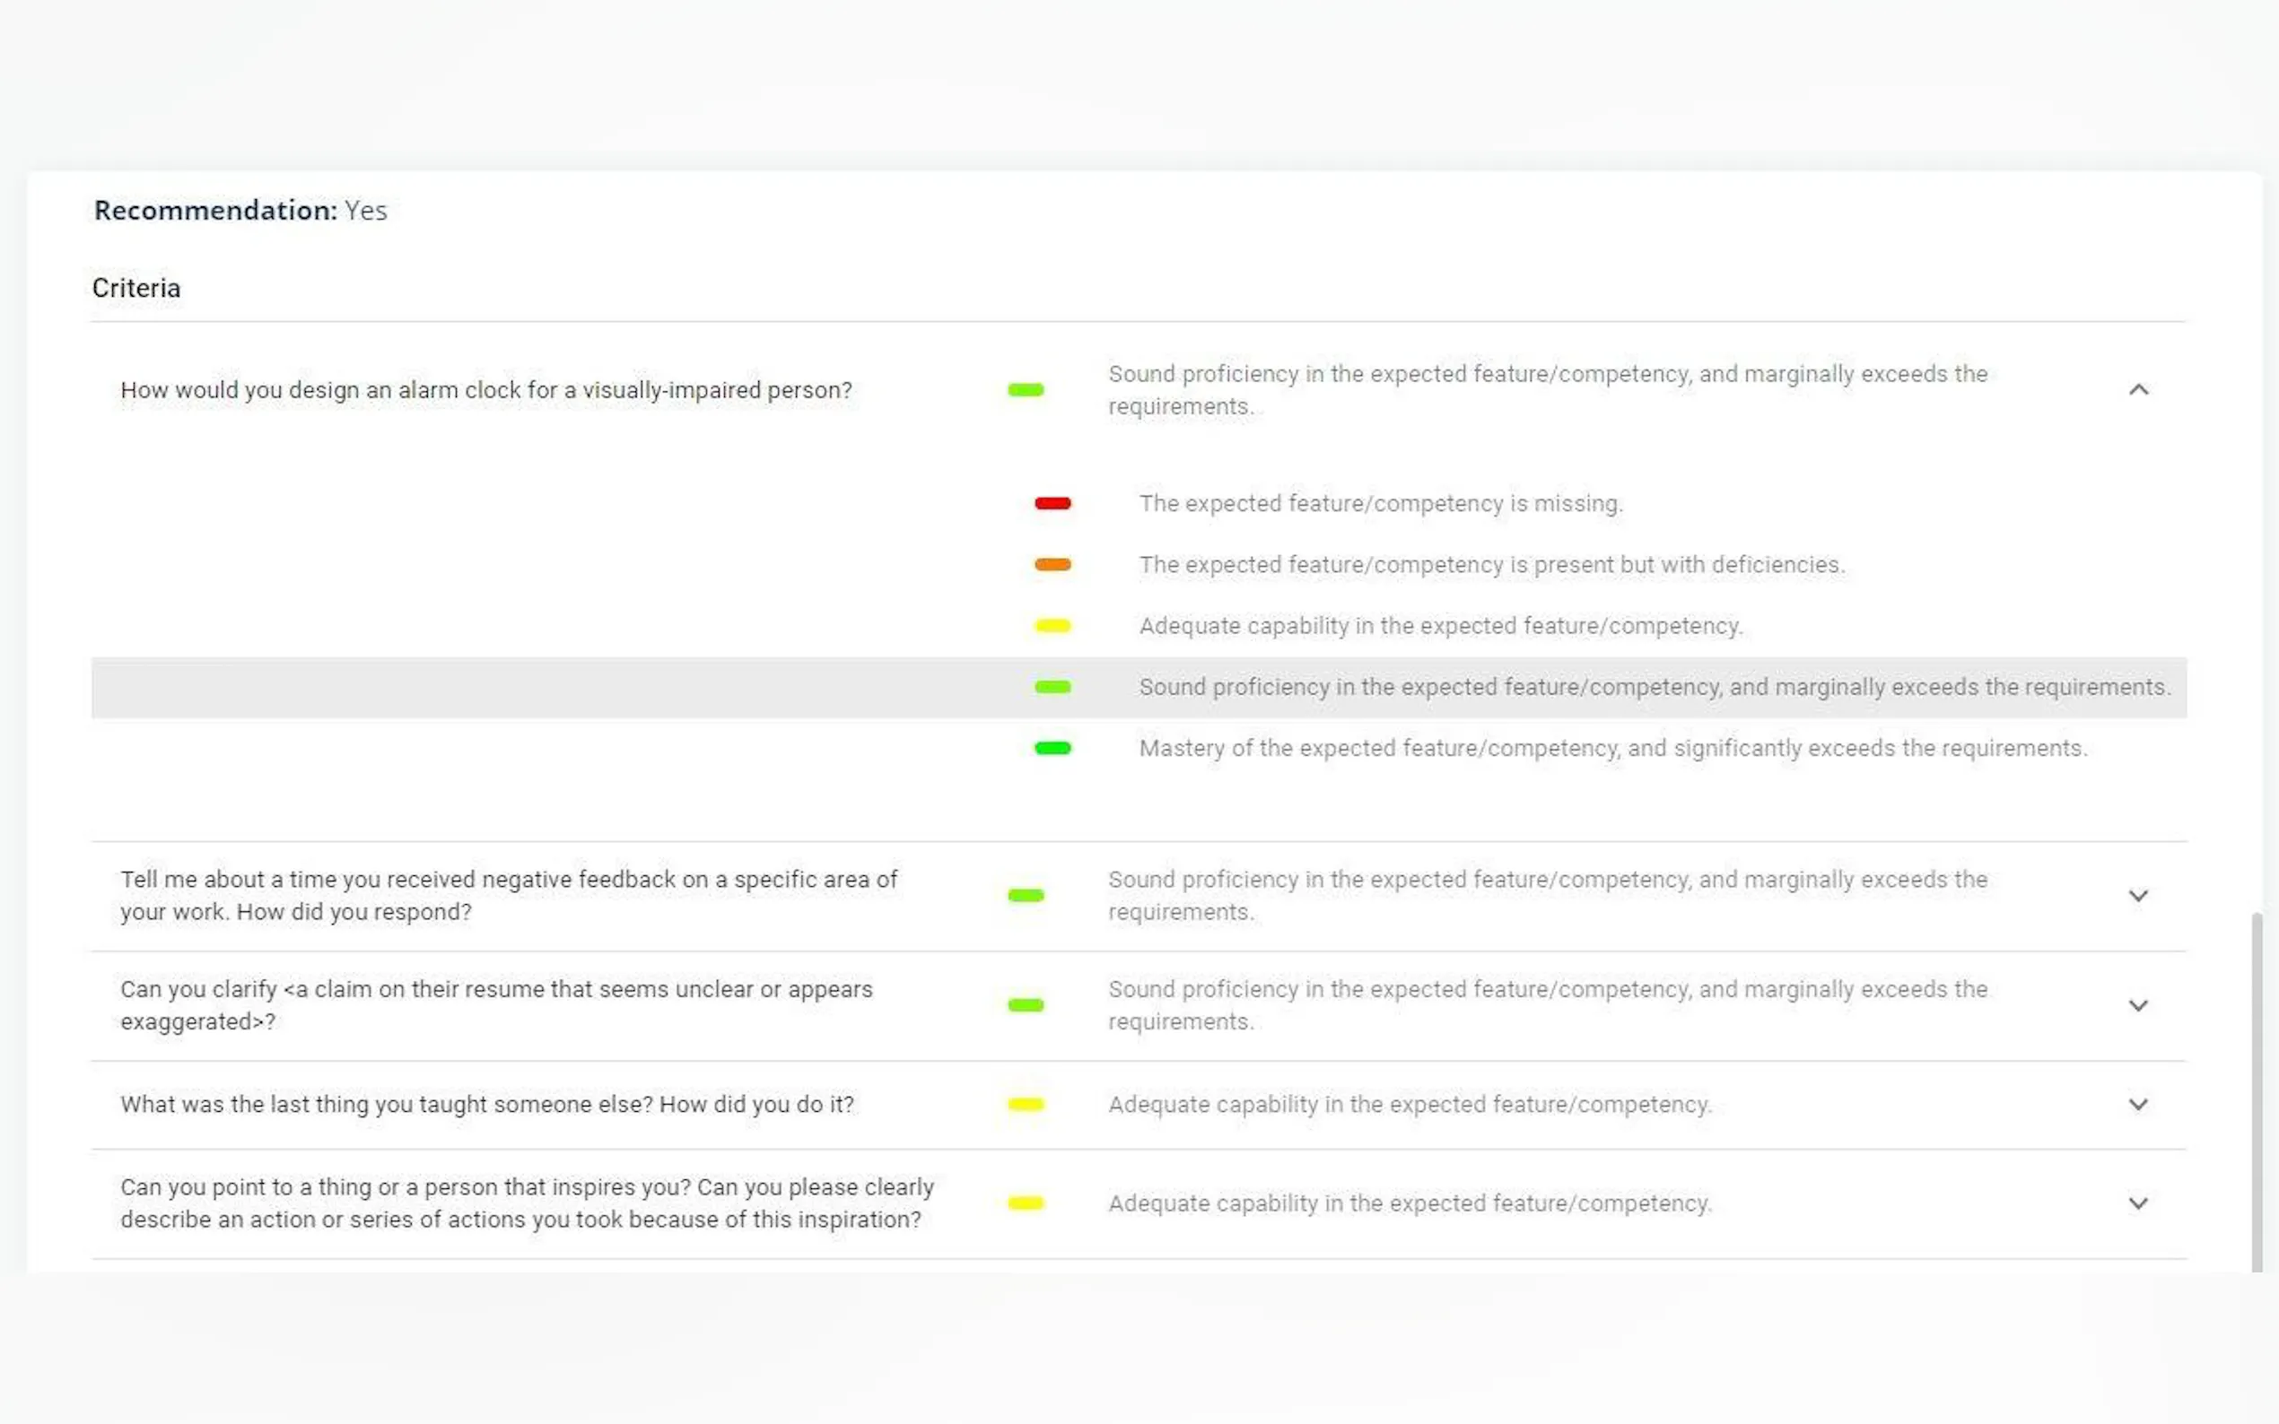Screen dimensions: 2279x1424
Task: Expand the 'last thing you taught' row
Action: [x=2137, y=1105]
